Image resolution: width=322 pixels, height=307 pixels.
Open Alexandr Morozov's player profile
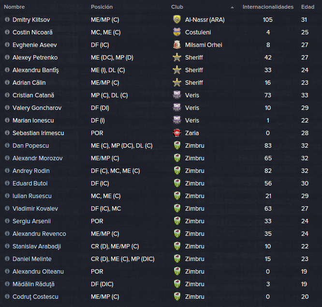click(38, 158)
